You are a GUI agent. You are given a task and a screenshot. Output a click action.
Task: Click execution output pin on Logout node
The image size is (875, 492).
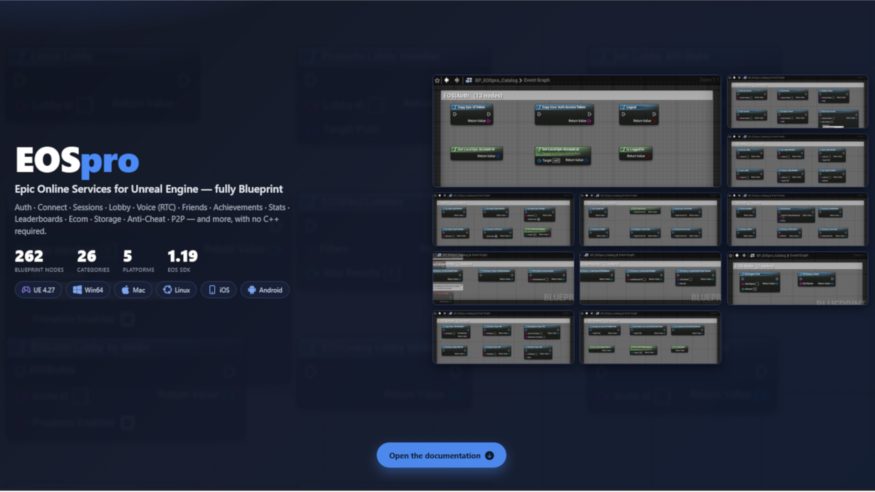click(x=654, y=114)
